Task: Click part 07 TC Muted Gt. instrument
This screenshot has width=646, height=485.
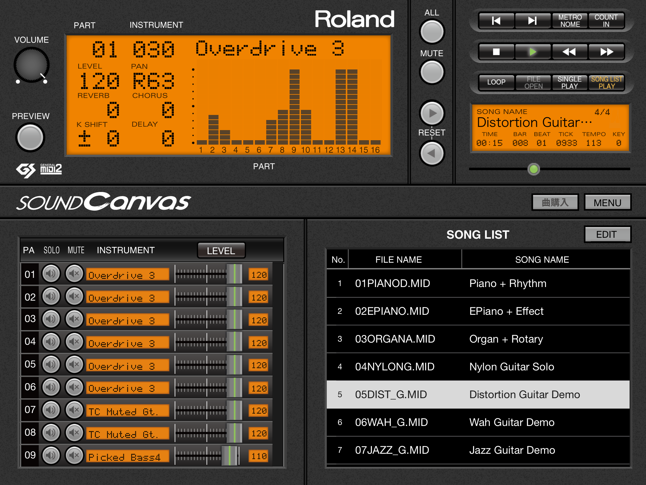Action: (128, 411)
